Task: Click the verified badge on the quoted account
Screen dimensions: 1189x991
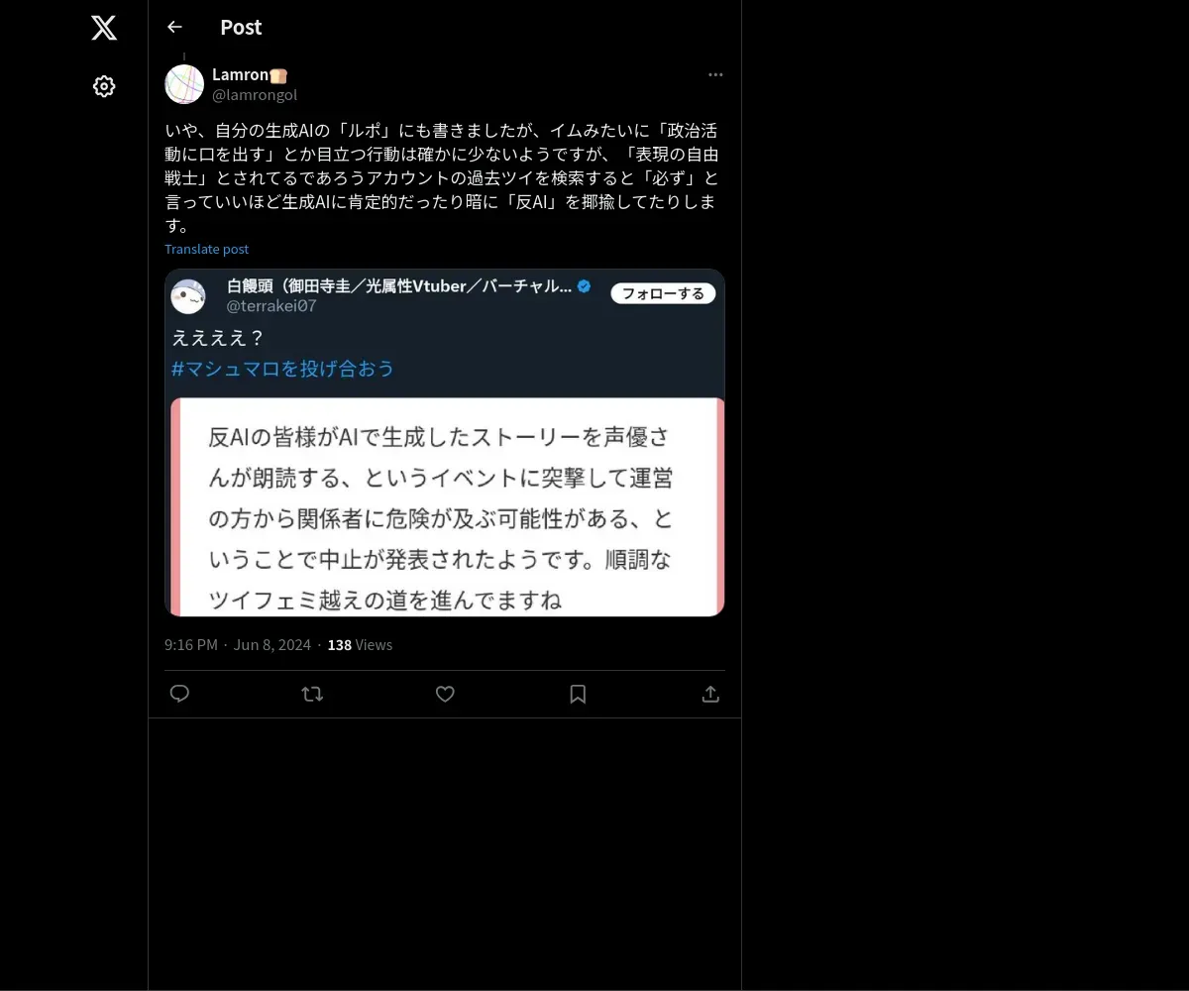Action: [585, 286]
